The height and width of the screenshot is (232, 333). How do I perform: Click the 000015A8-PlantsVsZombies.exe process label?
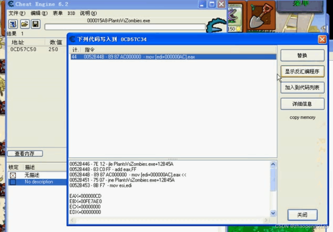pyautogui.click(x=118, y=21)
